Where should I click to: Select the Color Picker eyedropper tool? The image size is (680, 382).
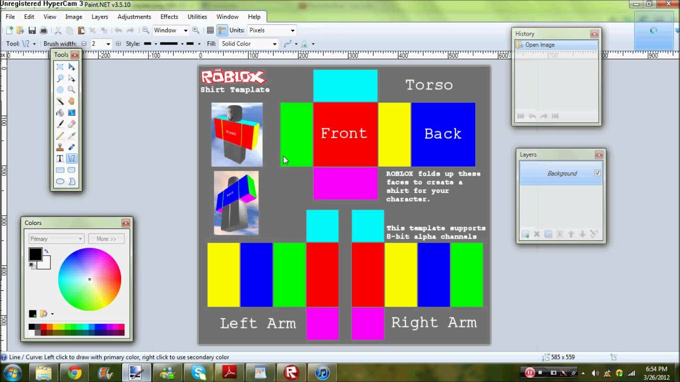click(x=71, y=135)
